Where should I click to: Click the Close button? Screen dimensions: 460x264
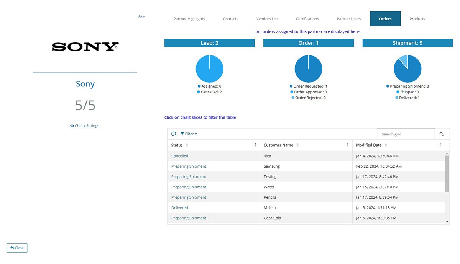[x=17, y=248]
